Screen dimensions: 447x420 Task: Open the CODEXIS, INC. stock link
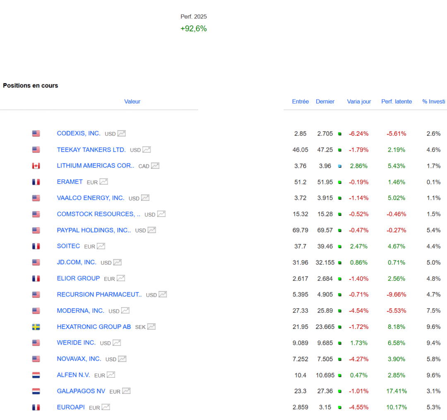(x=79, y=133)
